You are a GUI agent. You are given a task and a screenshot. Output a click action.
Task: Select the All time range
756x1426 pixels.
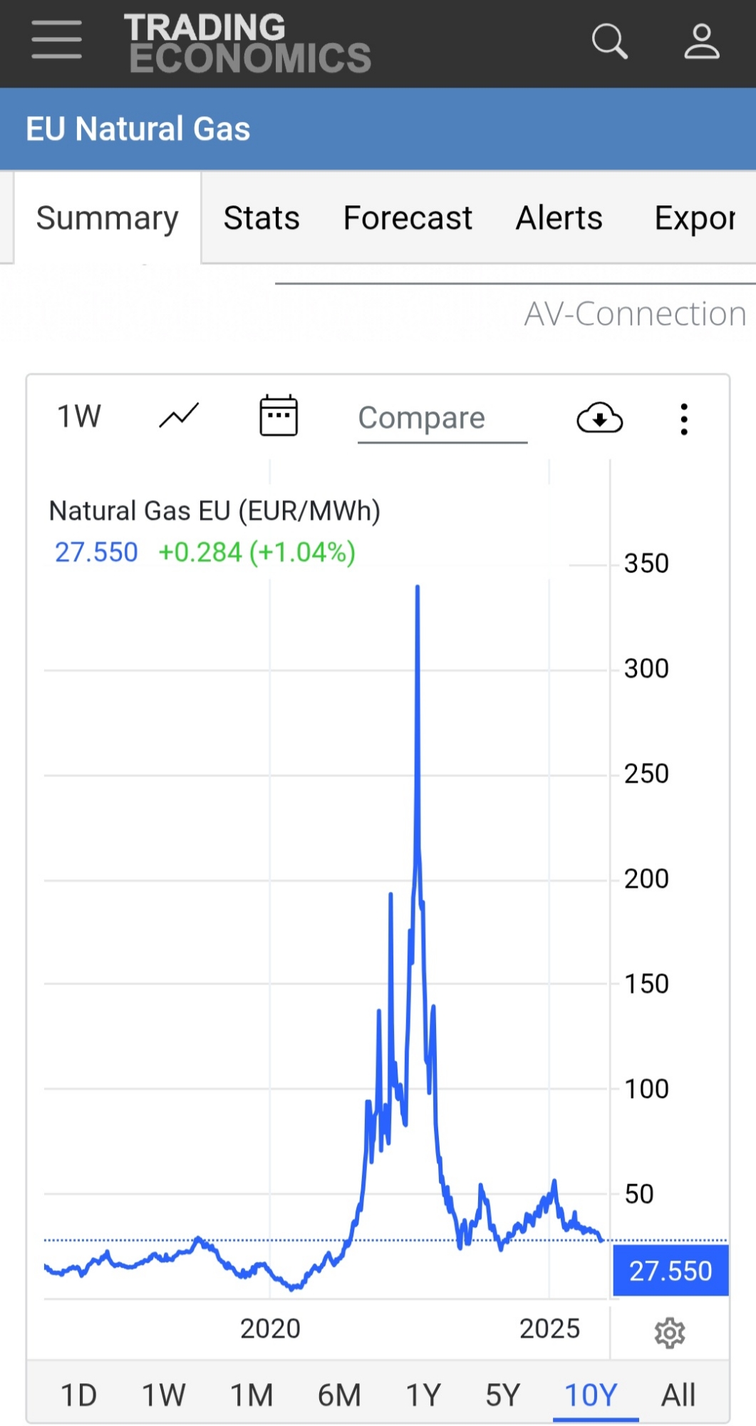678,1395
